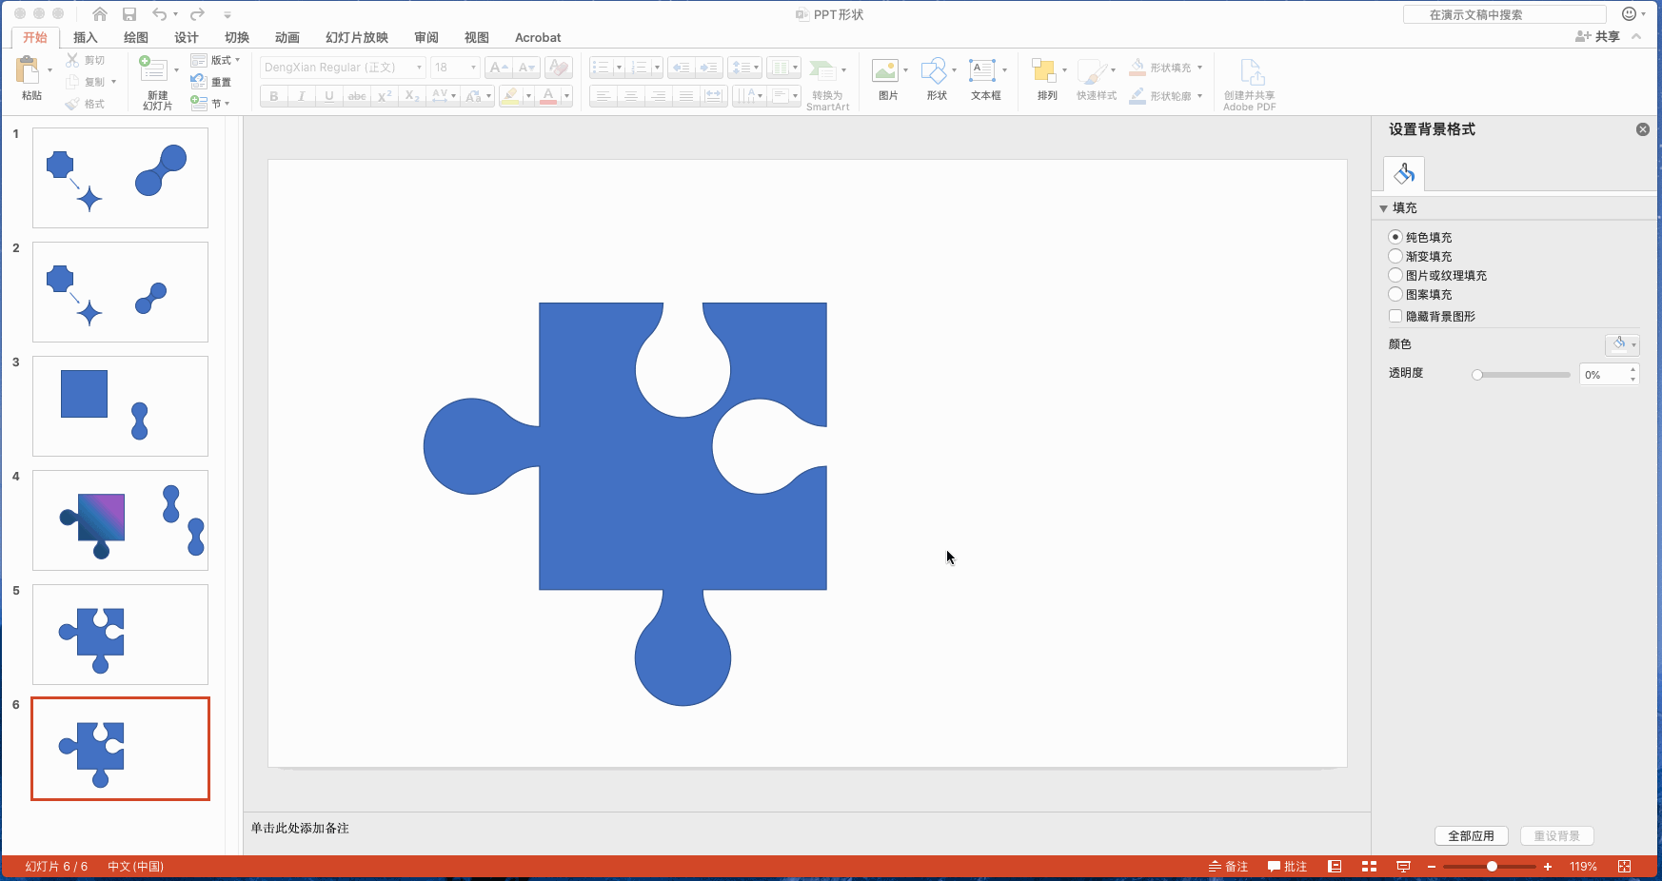Viewport: 1662px width, 881px height.
Task: Click the search in presentation field
Action: point(1505,14)
